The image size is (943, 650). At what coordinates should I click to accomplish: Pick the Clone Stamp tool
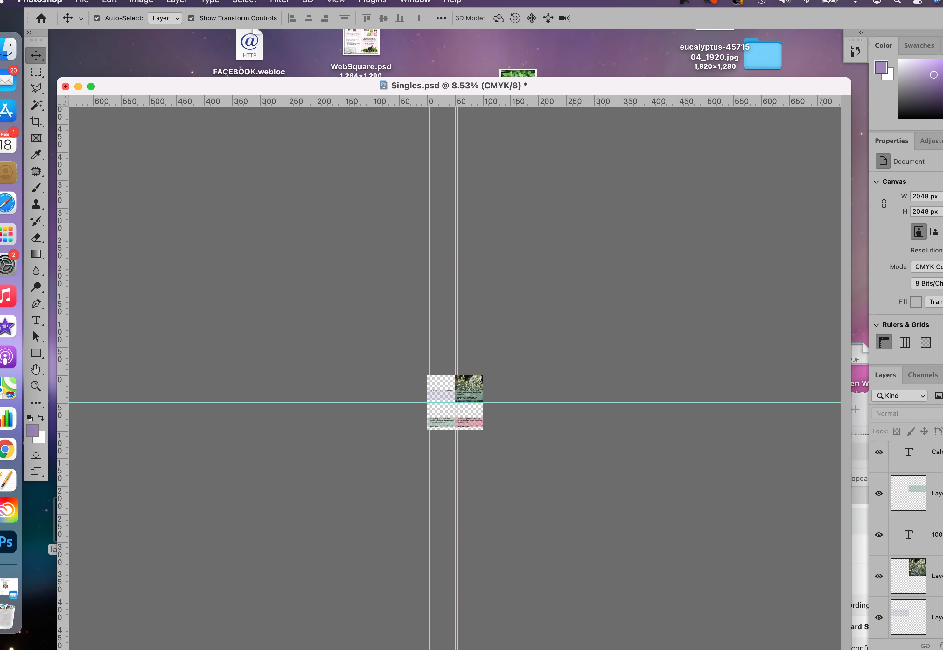pyautogui.click(x=36, y=204)
